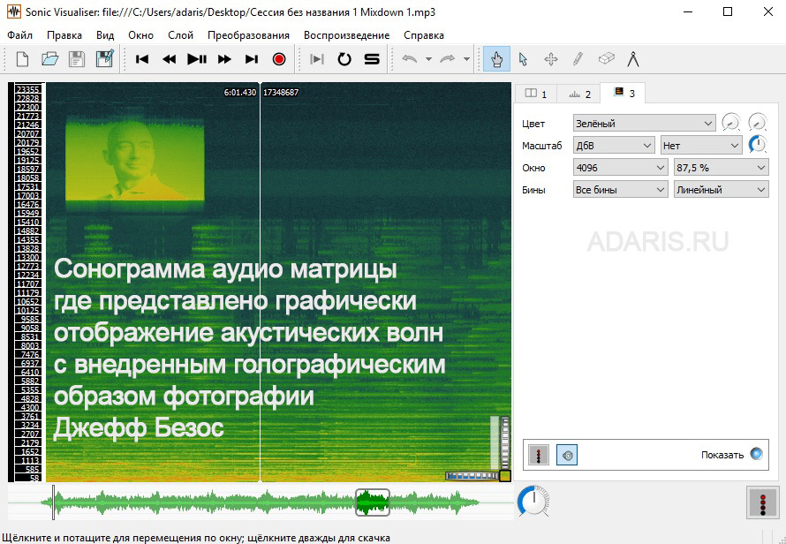Open the Преобразования menu
Viewport: 786px width, 544px height.
click(249, 35)
